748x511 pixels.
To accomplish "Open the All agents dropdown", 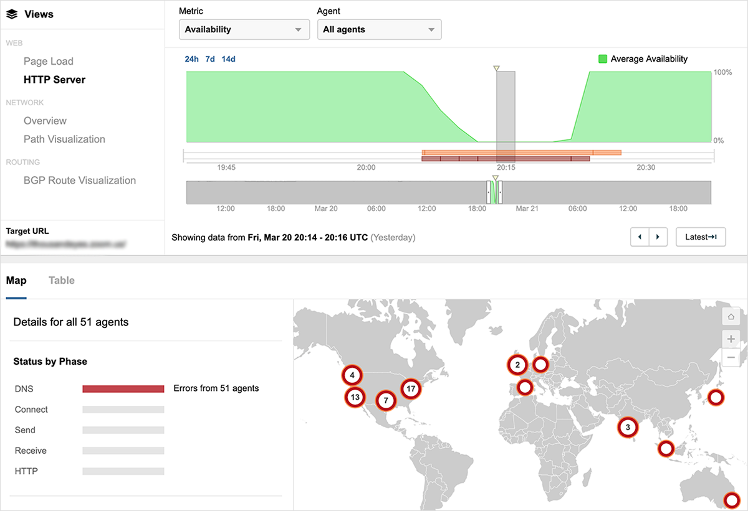I will pyautogui.click(x=379, y=29).
